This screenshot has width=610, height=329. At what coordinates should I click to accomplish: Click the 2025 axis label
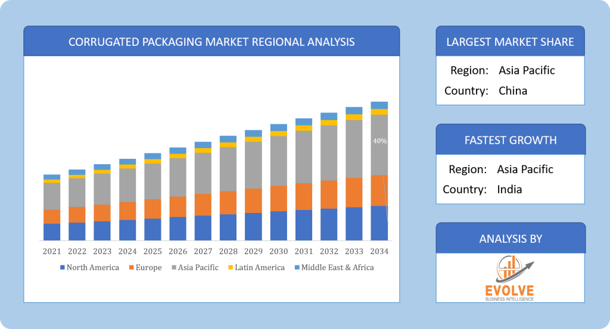pyautogui.click(x=152, y=251)
